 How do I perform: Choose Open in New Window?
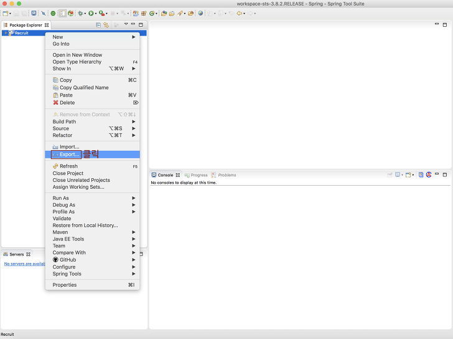(93, 55)
